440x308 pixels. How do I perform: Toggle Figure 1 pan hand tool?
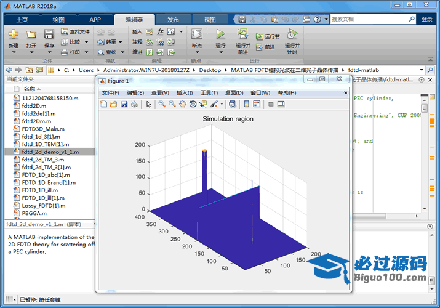[183, 104]
